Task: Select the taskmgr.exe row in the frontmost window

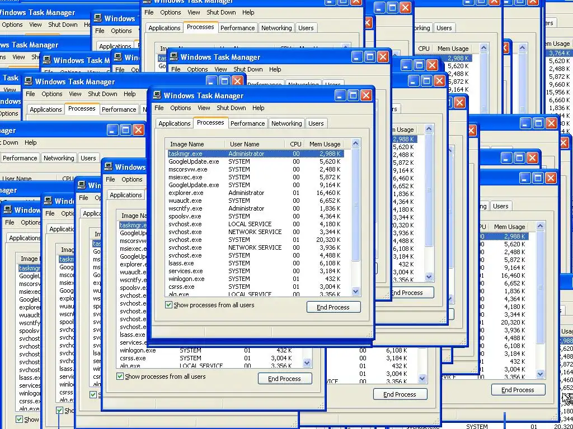Action: click(255, 154)
